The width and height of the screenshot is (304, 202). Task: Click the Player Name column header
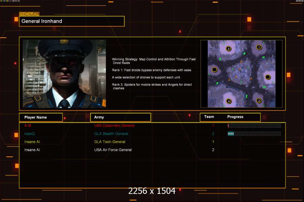(x=41, y=117)
